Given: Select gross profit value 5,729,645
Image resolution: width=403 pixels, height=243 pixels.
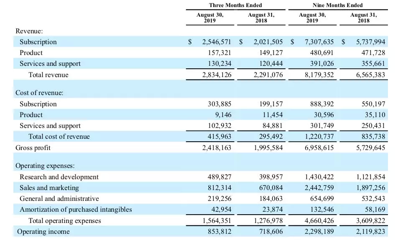Looking at the screenshot, I should pyautogui.click(x=371, y=148).
